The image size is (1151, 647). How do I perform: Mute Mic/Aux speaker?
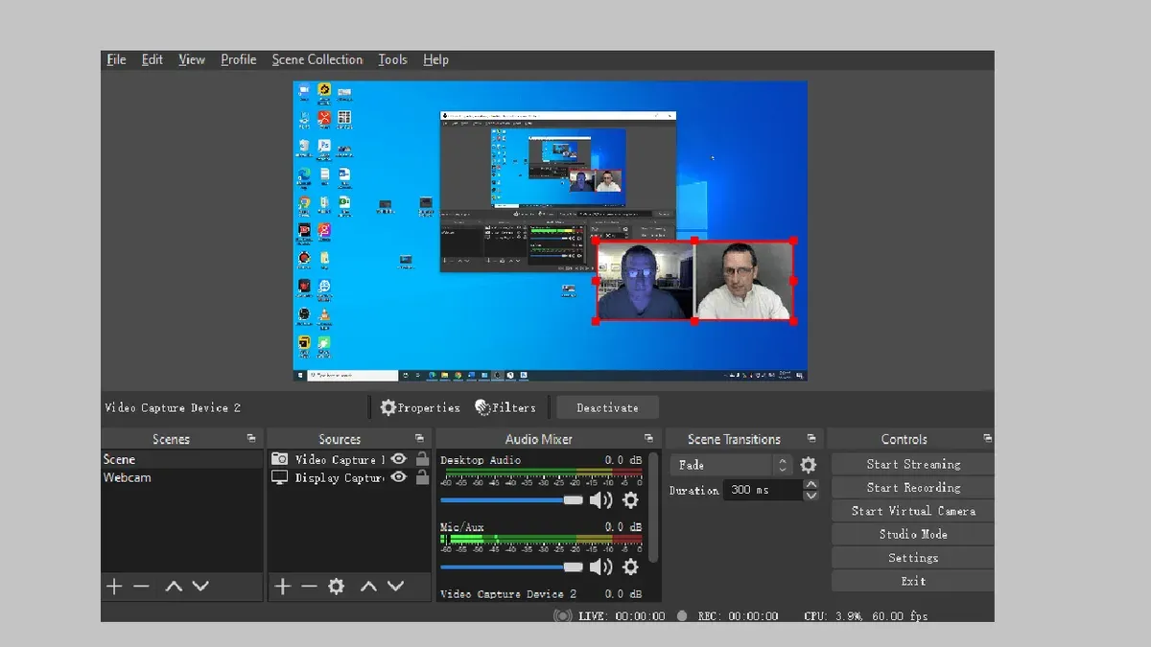click(600, 567)
